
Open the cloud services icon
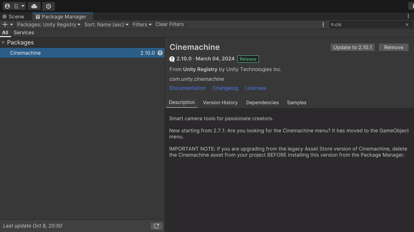pyautogui.click(x=34, y=6)
